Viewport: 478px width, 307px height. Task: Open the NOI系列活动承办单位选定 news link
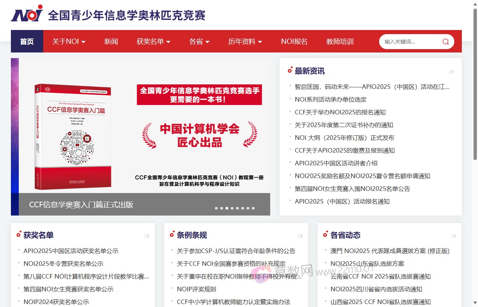tap(330, 99)
